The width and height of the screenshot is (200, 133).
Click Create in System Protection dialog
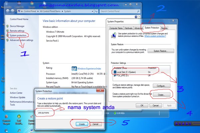click(x=82, y=124)
